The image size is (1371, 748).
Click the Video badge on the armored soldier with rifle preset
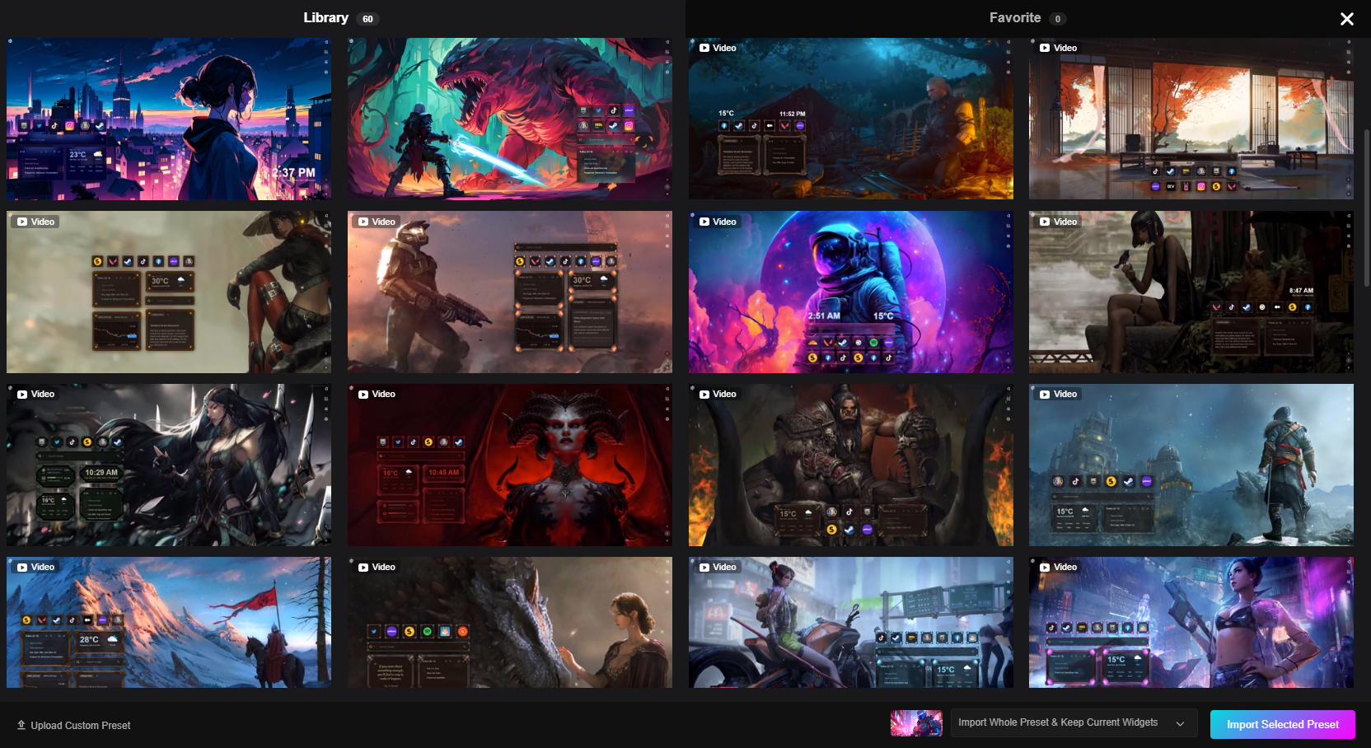tap(377, 222)
